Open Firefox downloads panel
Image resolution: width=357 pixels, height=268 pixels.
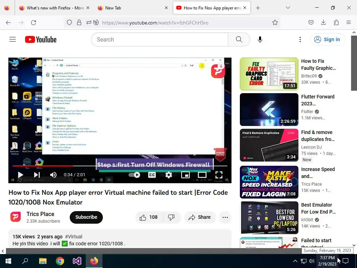coord(323,23)
